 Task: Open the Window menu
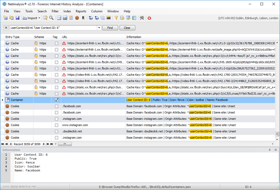click(x=113, y=11)
